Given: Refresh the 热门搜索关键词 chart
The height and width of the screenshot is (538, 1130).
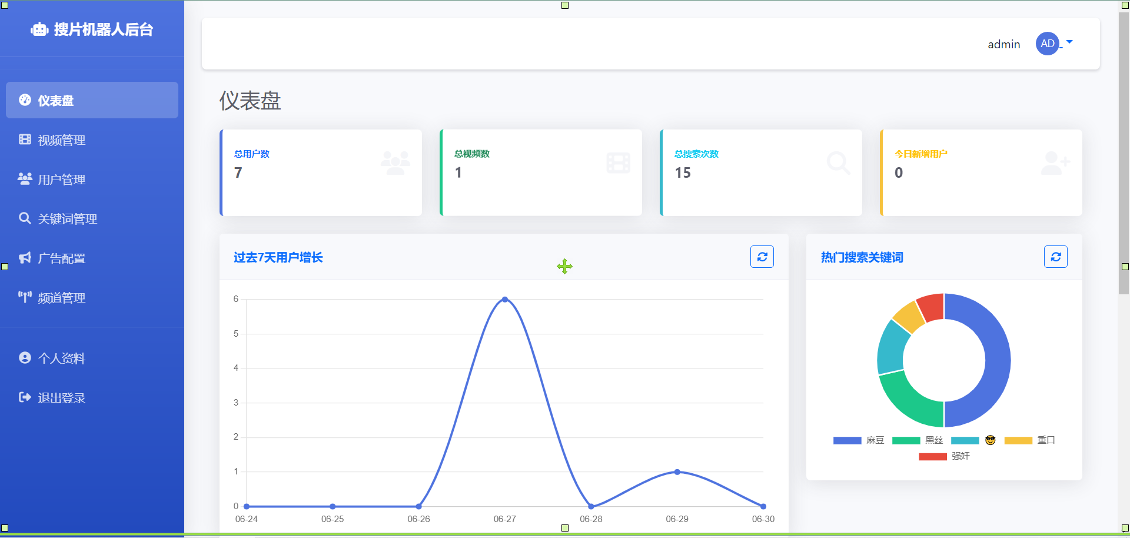Looking at the screenshot, I should click(1055, 257).
